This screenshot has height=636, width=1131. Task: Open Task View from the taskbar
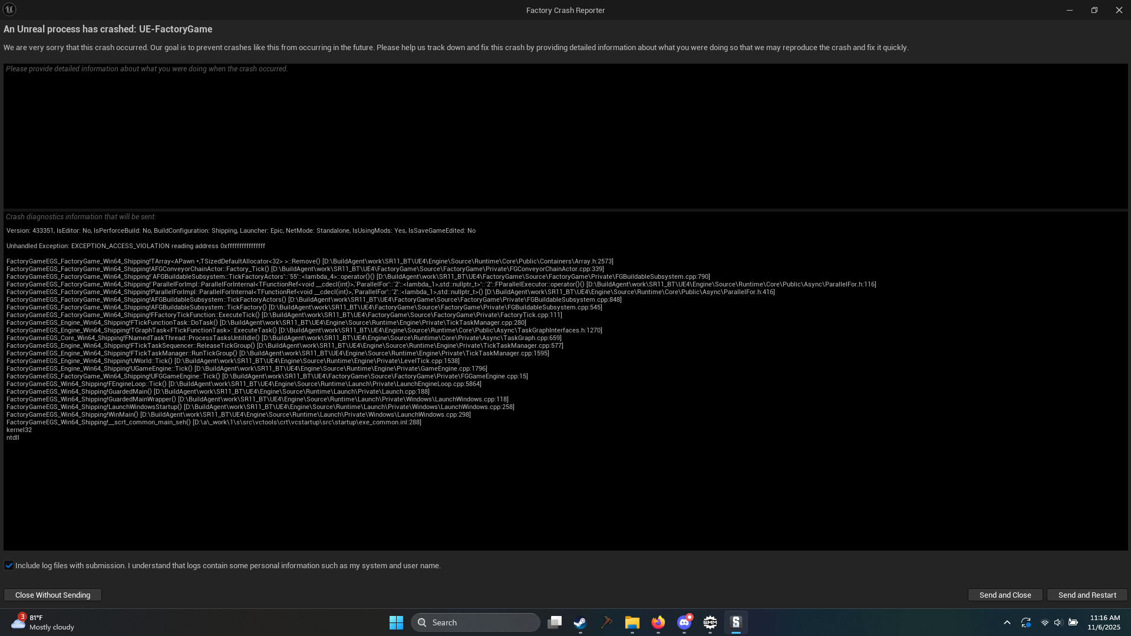(554, 622)
